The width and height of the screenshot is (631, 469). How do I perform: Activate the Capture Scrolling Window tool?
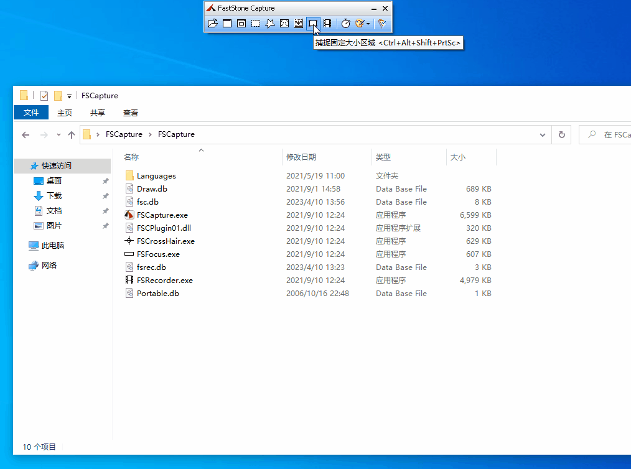(297, 24)
